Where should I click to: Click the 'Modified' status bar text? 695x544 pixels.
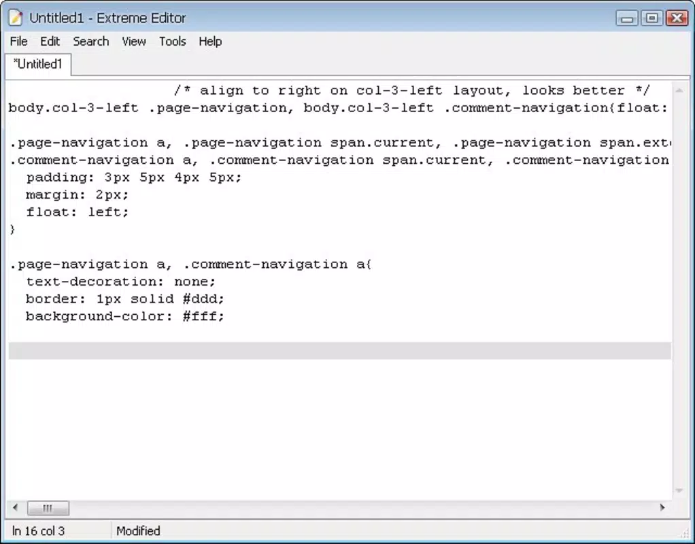138,530
